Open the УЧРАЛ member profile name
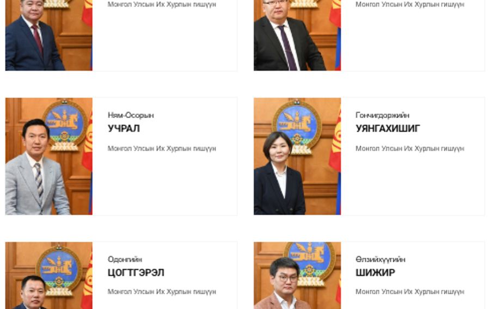 (x=124, y=128)
